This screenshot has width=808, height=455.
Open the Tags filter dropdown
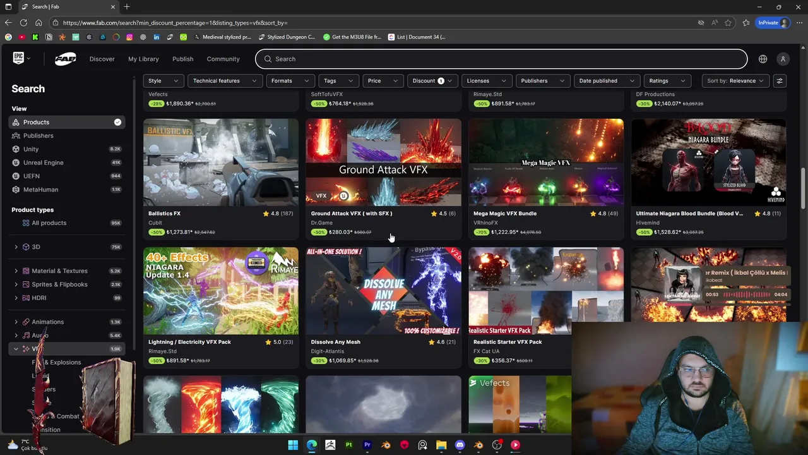[339, 81]
